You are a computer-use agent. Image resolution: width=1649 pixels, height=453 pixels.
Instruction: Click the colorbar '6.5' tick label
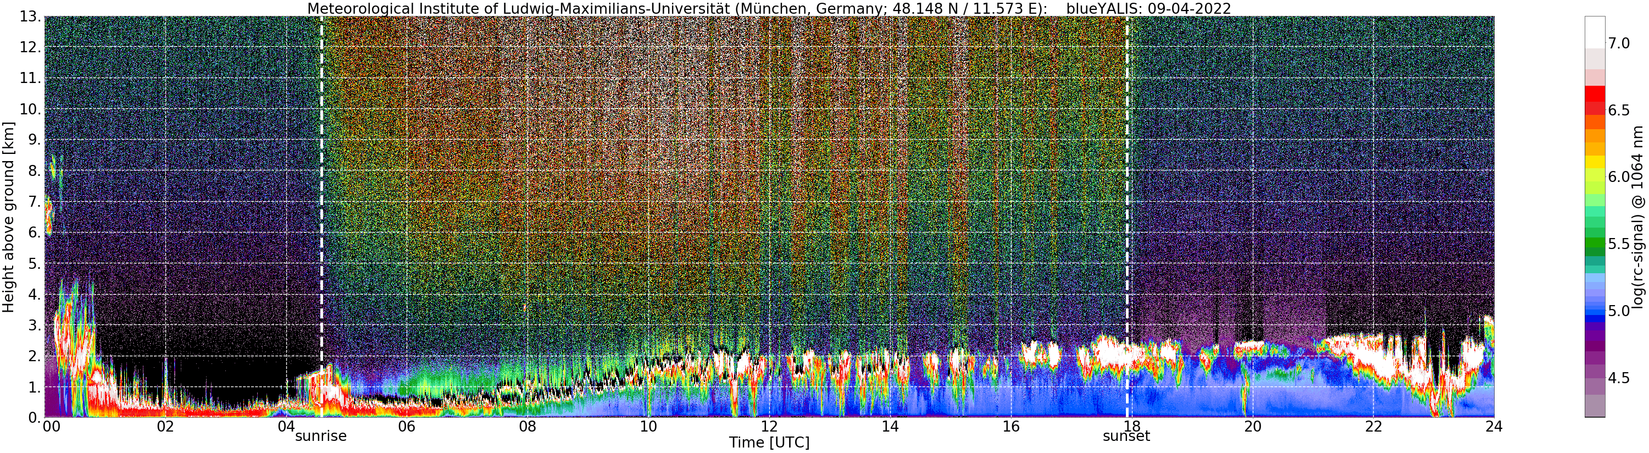[1618, 110]
